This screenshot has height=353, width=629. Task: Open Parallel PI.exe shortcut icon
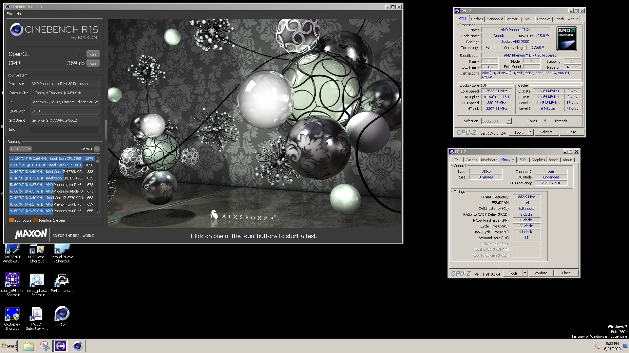[62, 254]
